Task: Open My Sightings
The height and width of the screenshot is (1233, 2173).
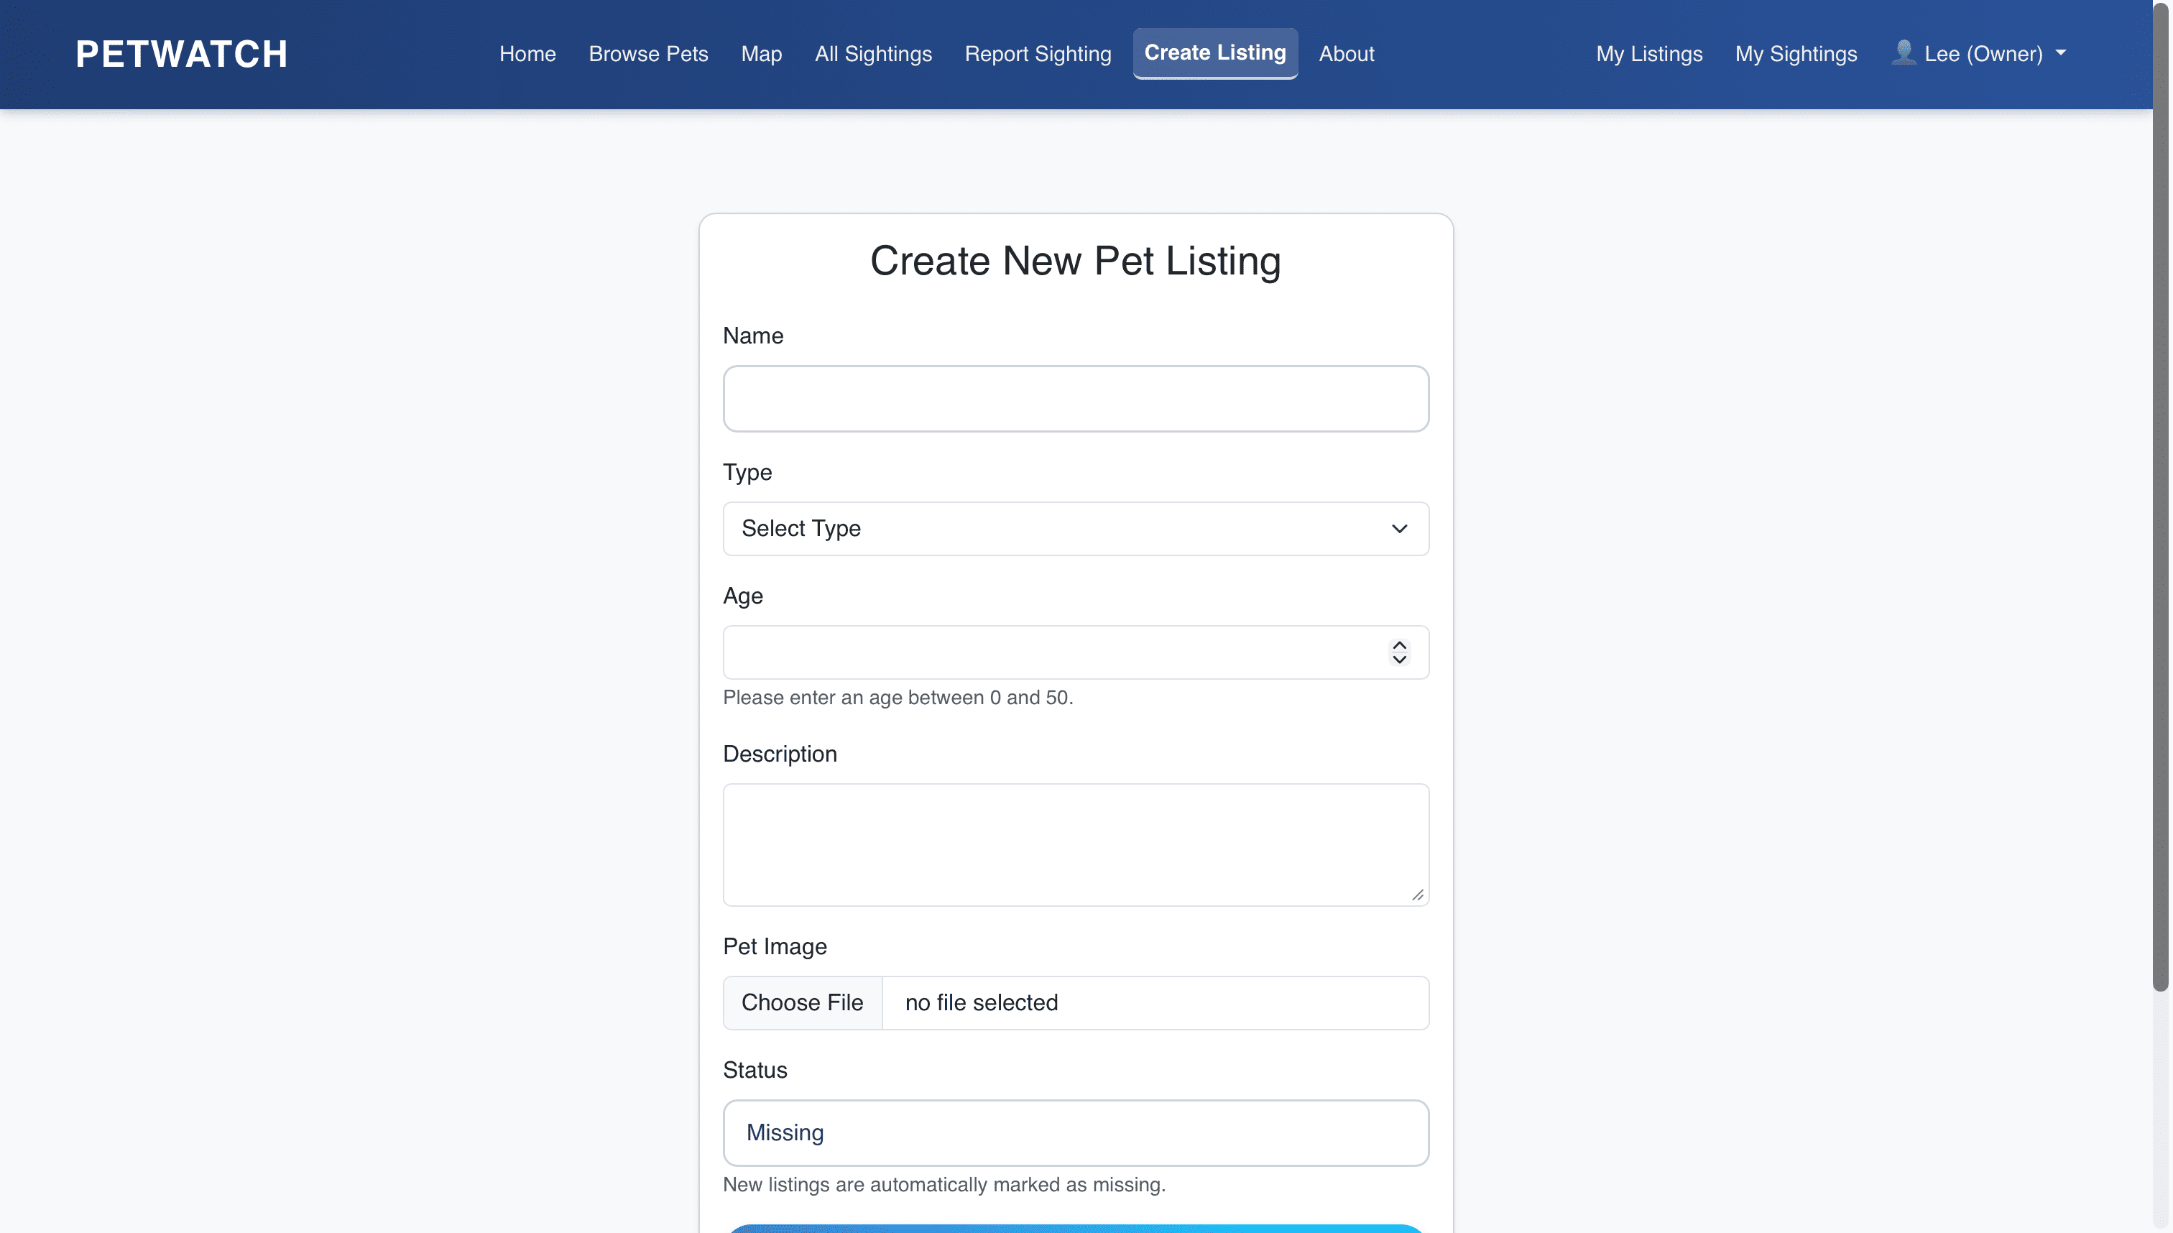Action: [1795, 53]
